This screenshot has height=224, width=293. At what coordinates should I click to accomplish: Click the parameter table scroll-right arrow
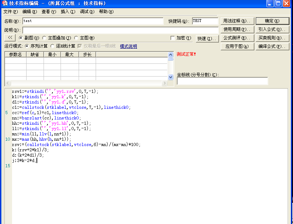[x=164, y=83]
